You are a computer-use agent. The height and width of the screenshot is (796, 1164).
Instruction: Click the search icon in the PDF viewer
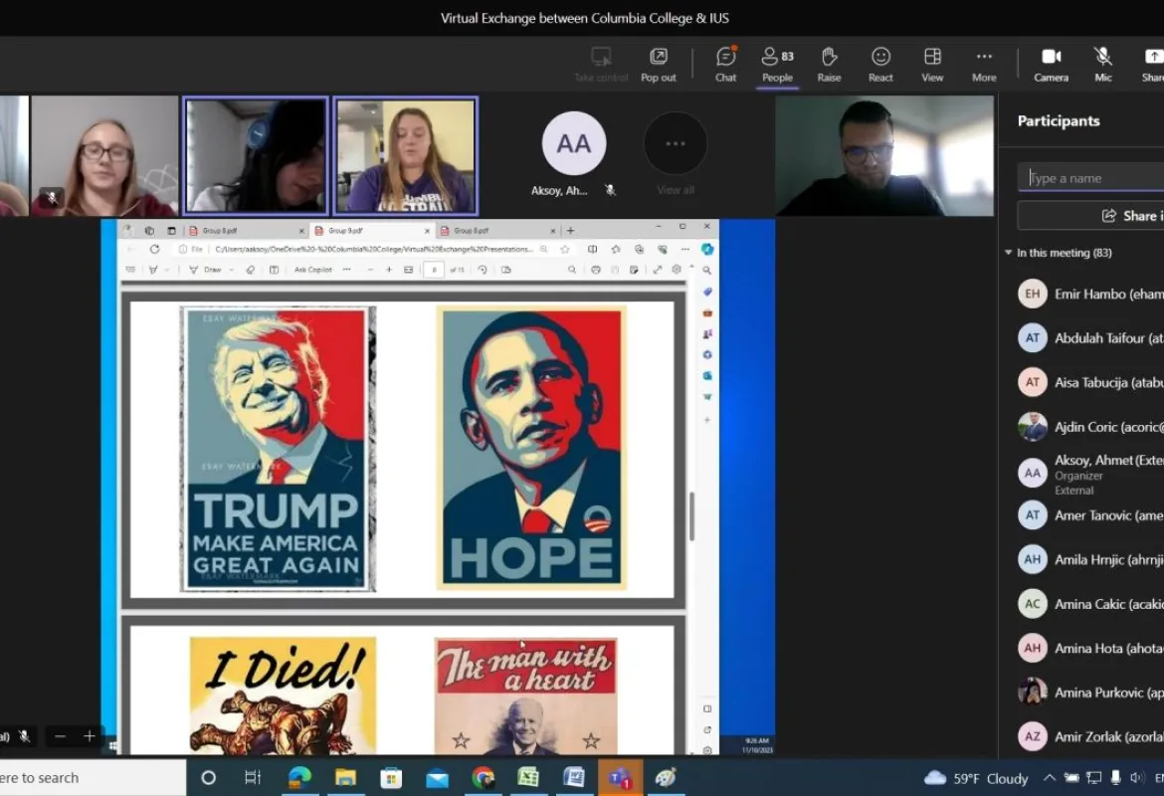pos(572,270)
